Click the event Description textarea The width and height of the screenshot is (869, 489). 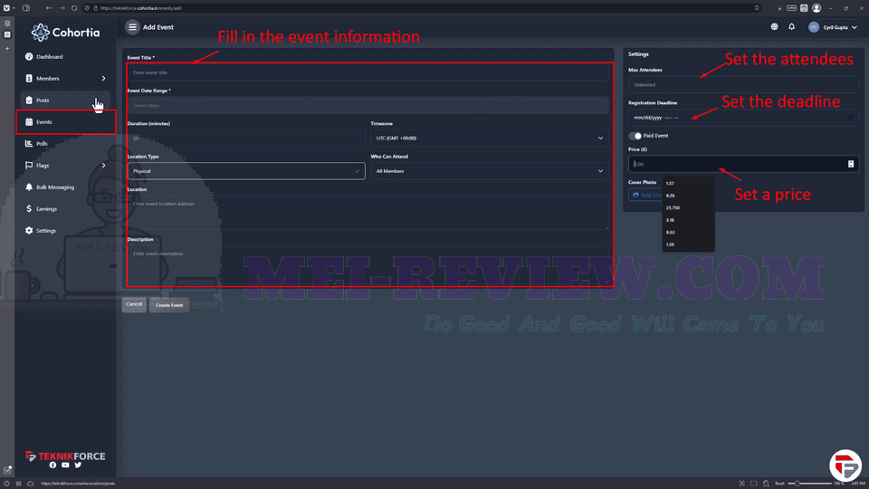[x=368, y=264]
